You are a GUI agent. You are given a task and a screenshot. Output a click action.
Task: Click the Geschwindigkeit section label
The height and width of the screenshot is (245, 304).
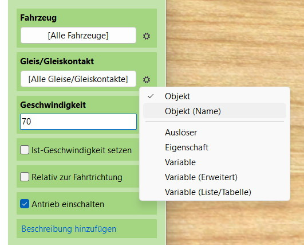click(53, 105)
